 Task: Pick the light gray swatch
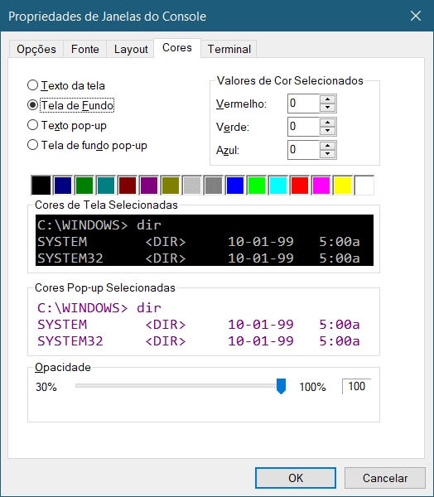coord(192,185)
